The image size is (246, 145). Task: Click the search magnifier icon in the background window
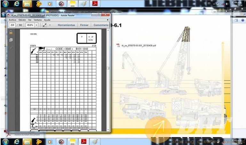244,14
